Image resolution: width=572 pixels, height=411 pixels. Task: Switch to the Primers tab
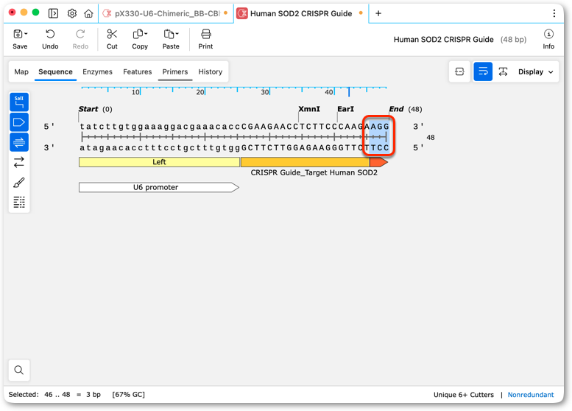[x=175, y=71]
